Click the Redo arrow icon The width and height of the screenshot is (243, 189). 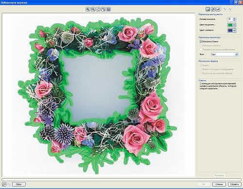click(x=230, y=9)
